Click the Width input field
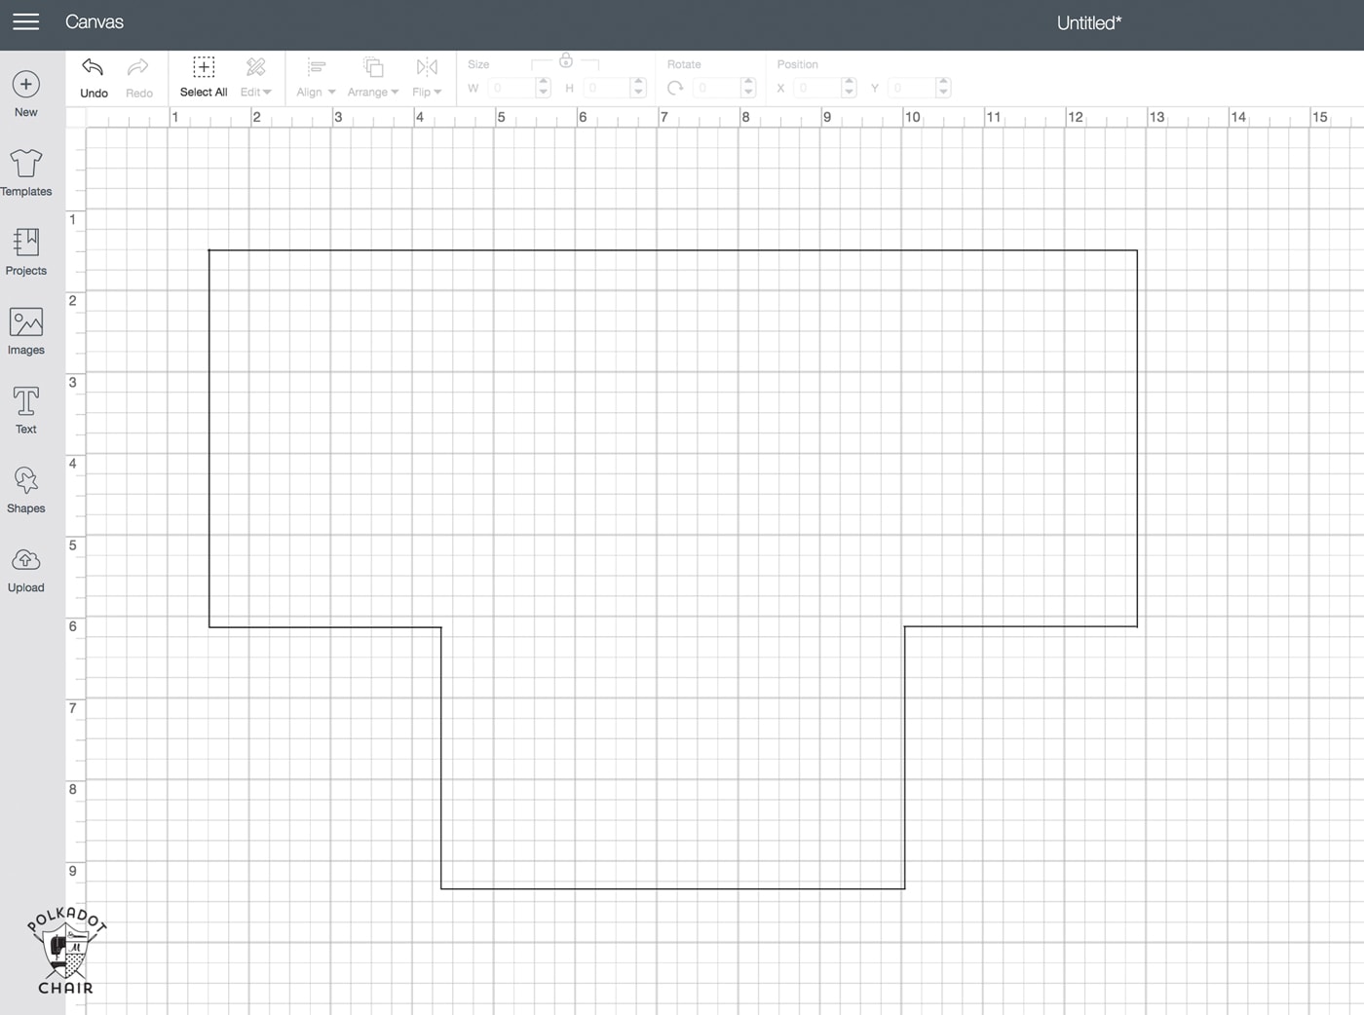The width and height of the screenshot is (1364, 1015). tap(511, 89)
